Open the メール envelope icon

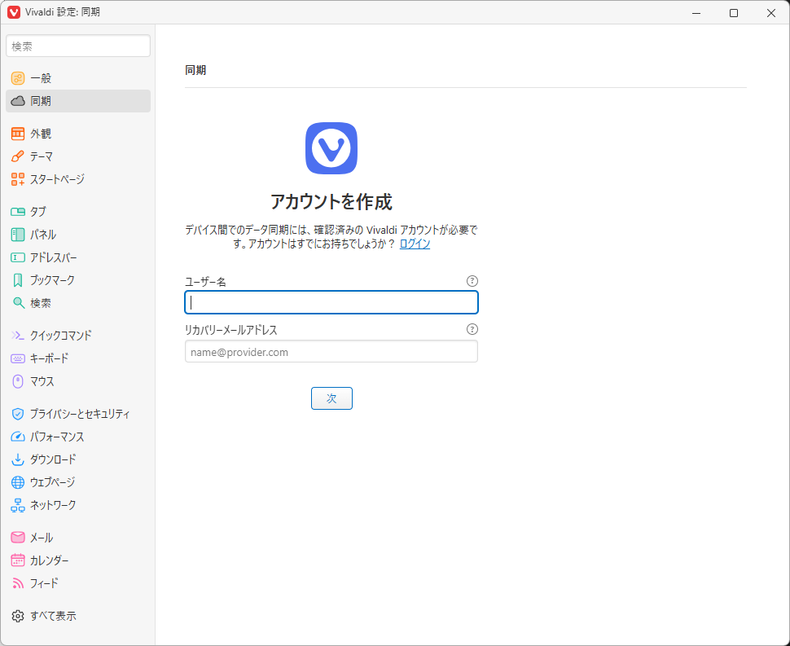pos(18,538)
